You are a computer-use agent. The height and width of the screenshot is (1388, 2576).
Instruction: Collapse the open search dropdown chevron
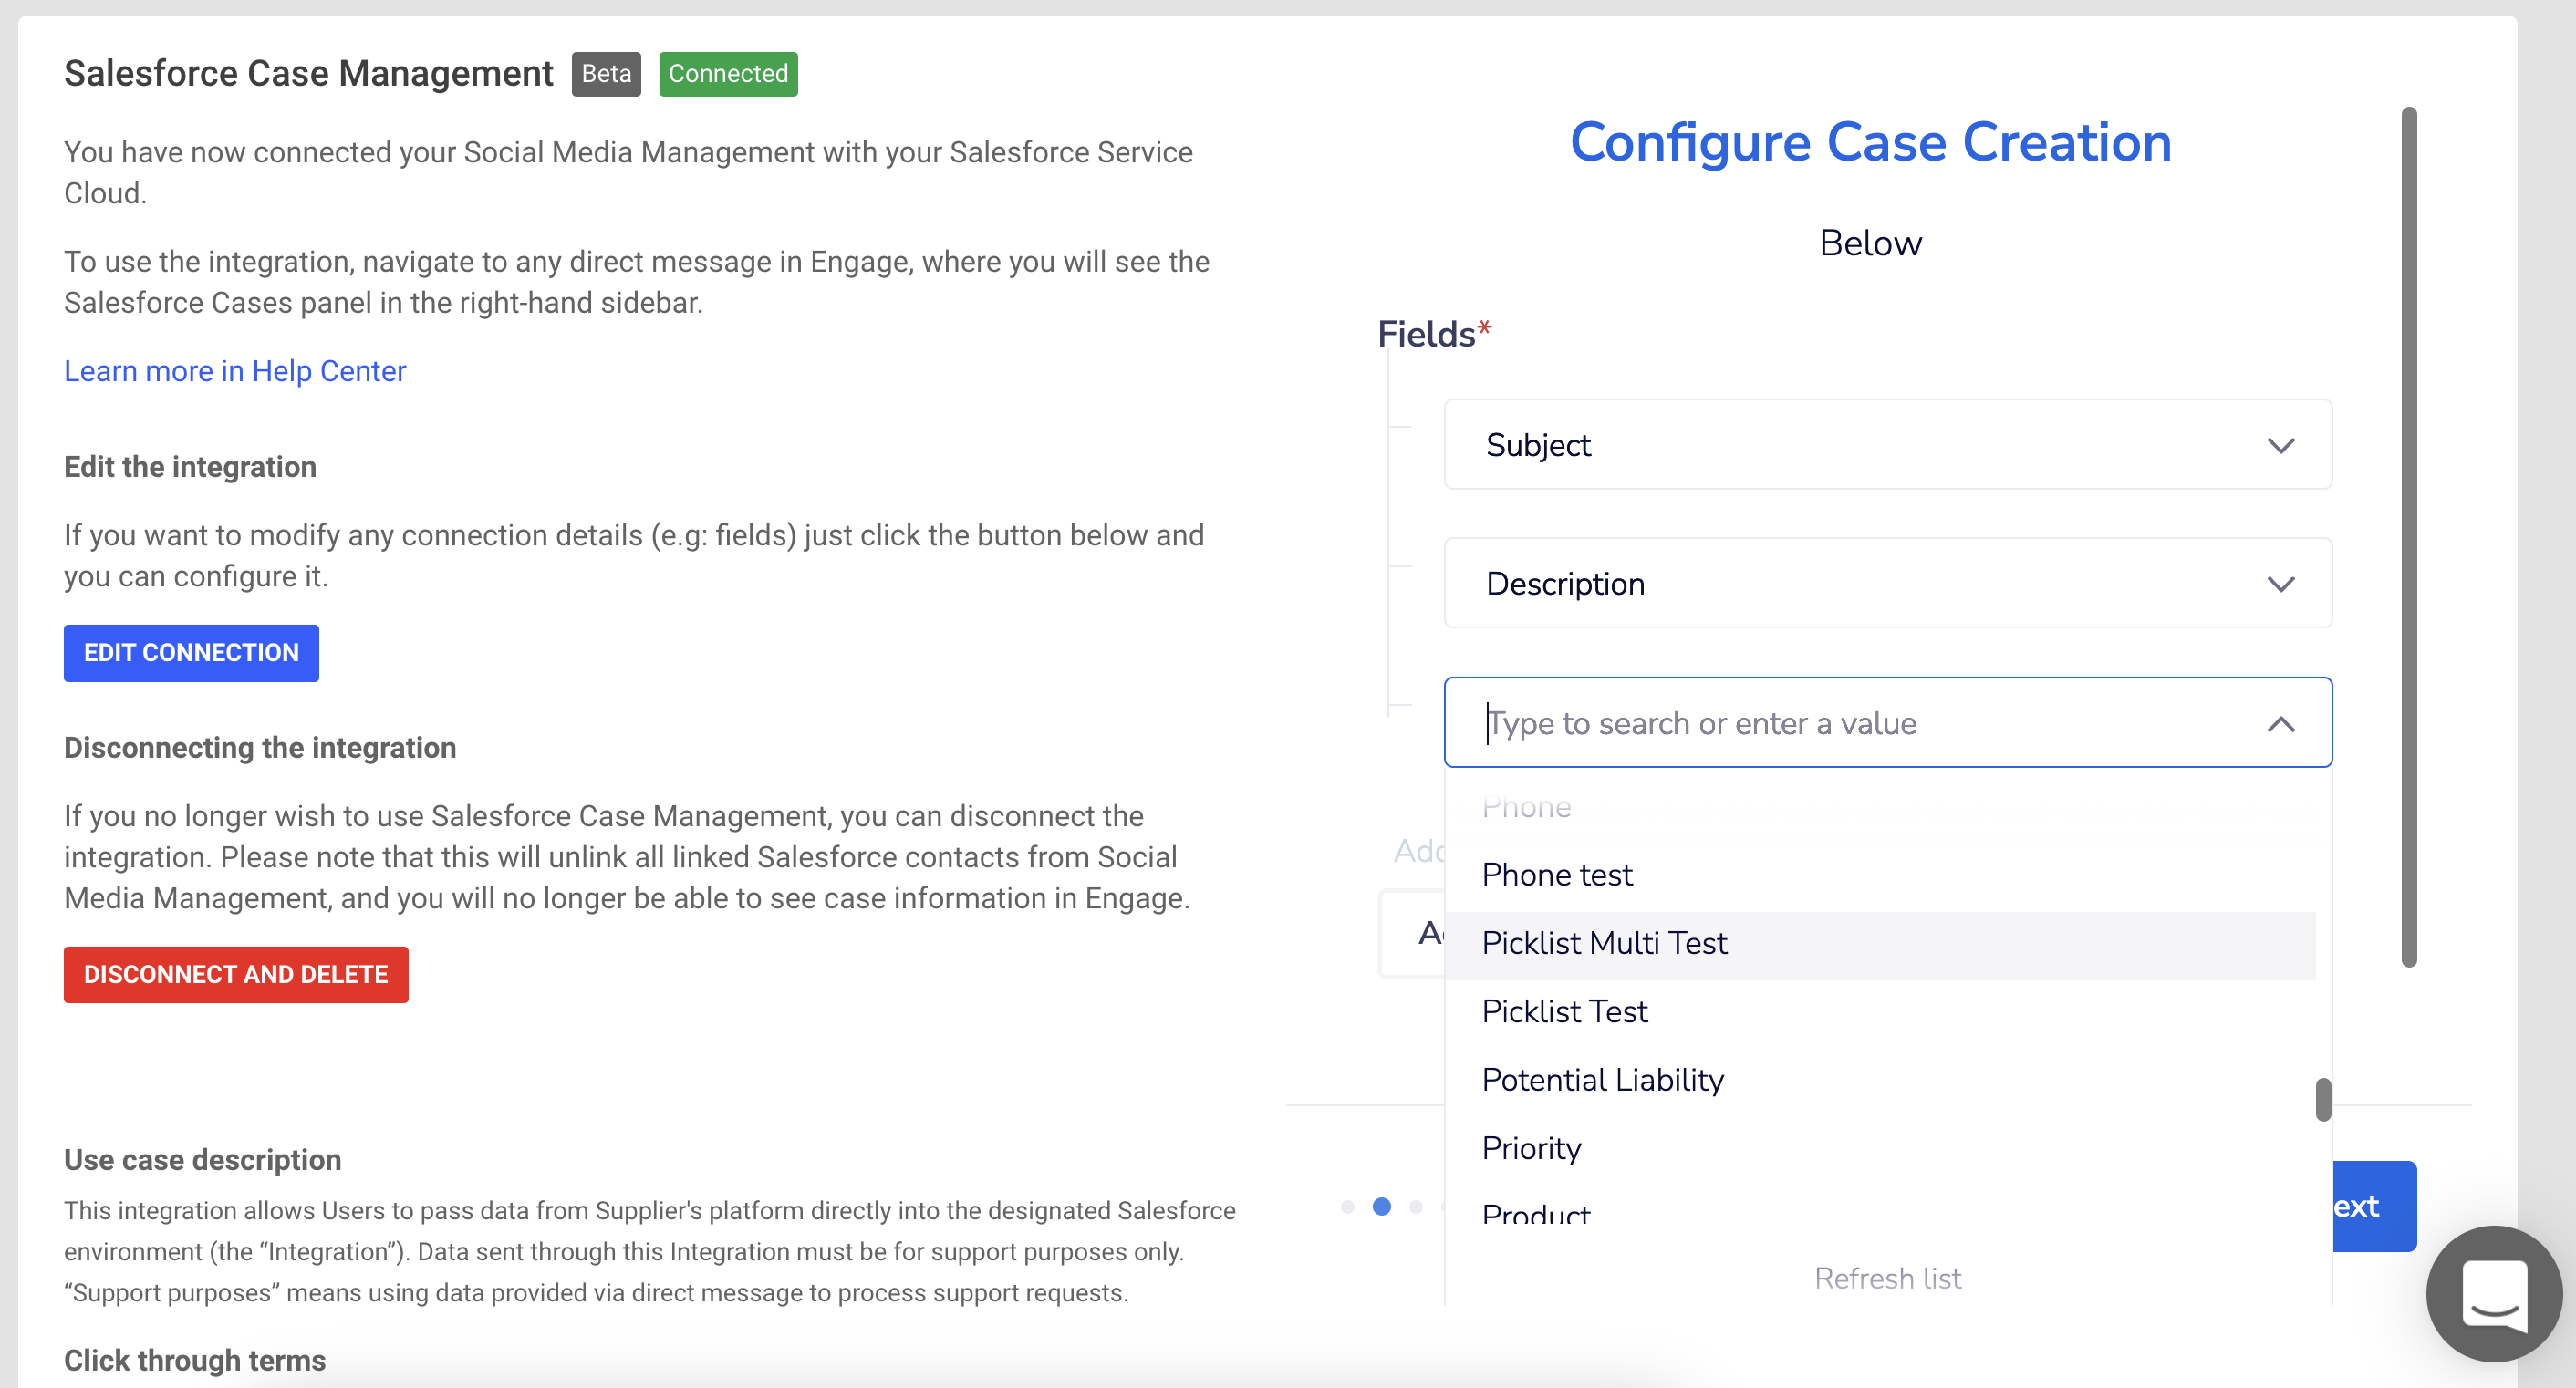click(2280, 723)
